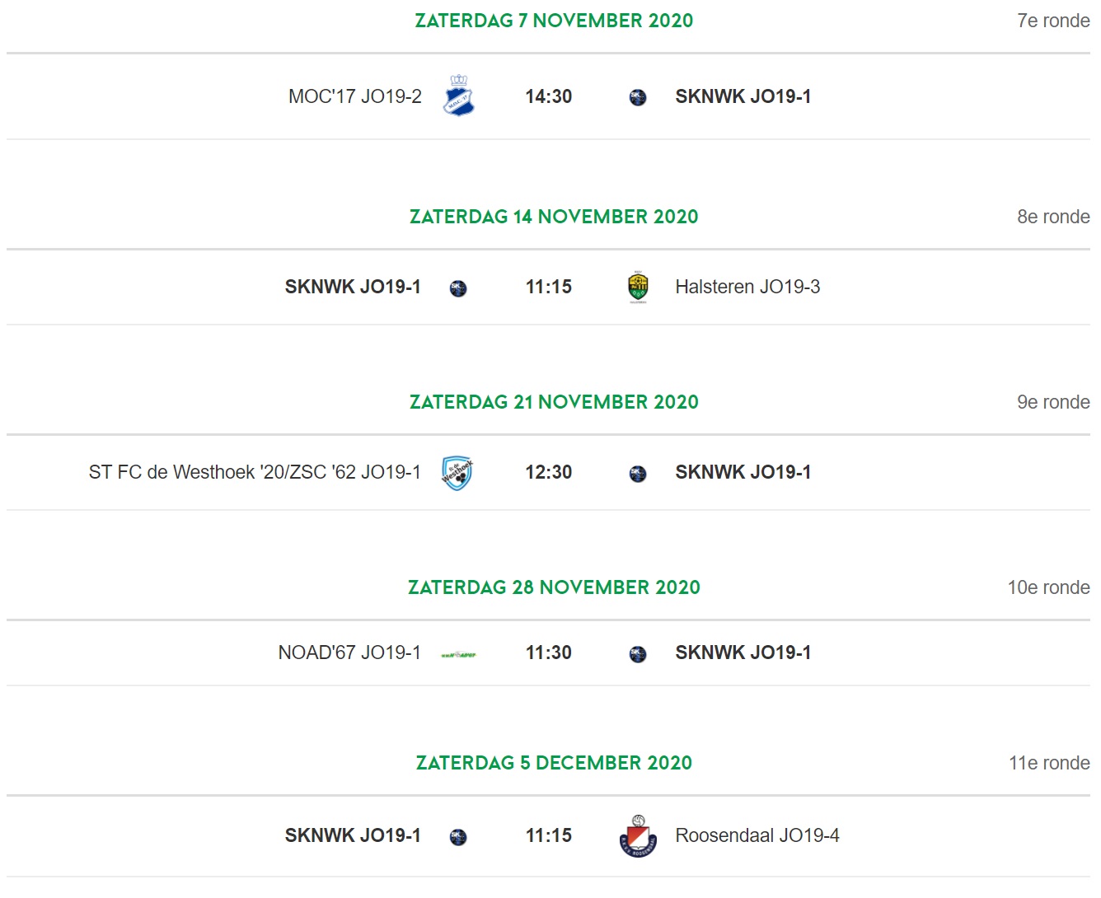Click SKNWK logo in the 28 November match
Viewport: 1101px width, 898px height.
pyautogui.click(x=638, y=654)
